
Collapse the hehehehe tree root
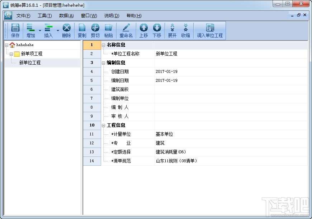click(x=6, y=45)
